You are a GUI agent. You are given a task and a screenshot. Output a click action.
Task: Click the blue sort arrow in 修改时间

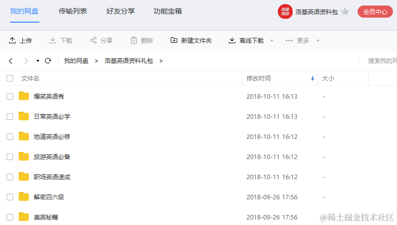313,79
